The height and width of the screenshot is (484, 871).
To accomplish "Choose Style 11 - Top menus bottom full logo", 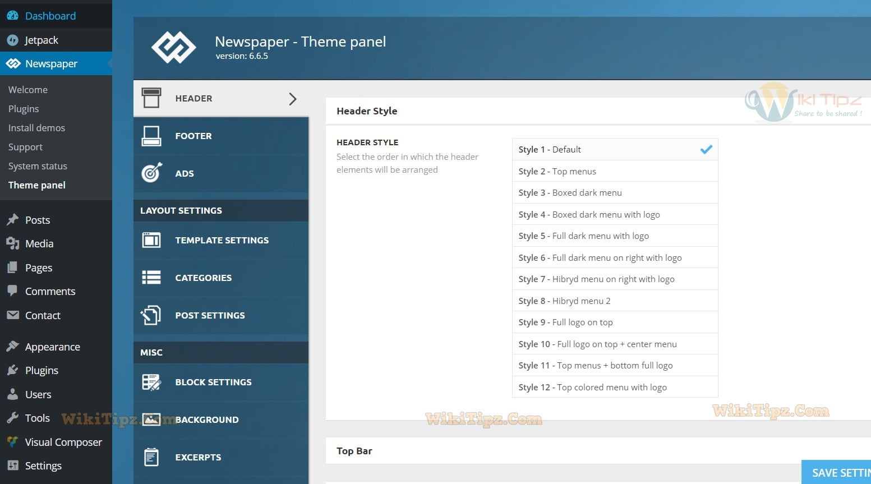I will pos(615,365).
